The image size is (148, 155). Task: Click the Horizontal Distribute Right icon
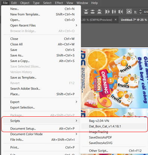(121, 12)
